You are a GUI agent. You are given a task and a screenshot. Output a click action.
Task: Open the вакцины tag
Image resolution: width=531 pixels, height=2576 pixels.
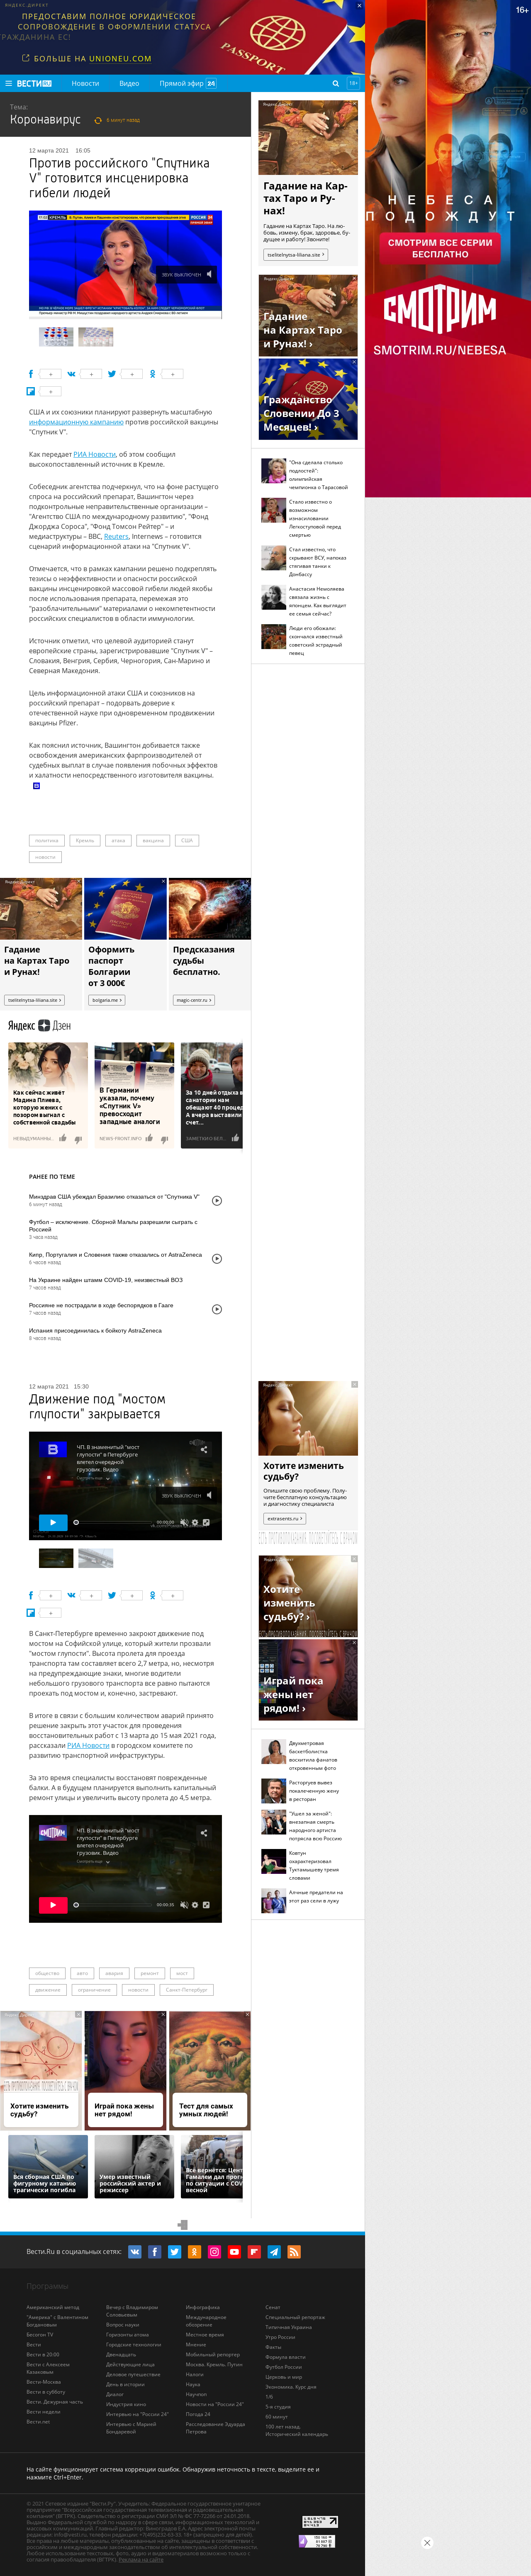point(153,840)
